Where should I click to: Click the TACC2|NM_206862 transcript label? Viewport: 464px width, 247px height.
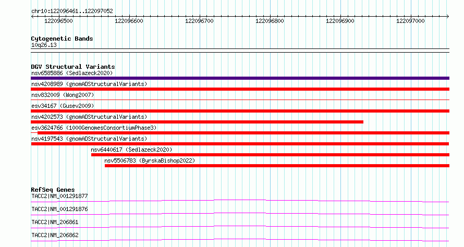(x=55, y=235)
